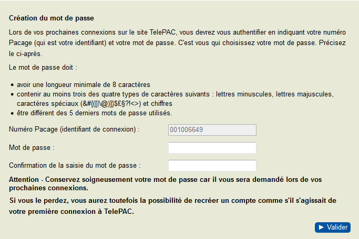Focus the Mot de passe input field
Image resolution: width=359 pixels, height=239 pixels.
212,148
